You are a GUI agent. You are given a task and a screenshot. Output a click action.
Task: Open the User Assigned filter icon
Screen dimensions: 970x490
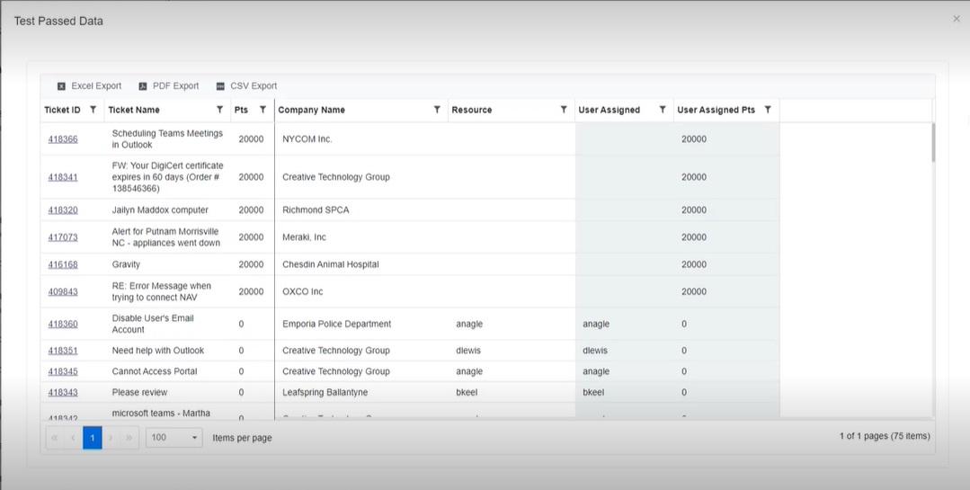663,110
